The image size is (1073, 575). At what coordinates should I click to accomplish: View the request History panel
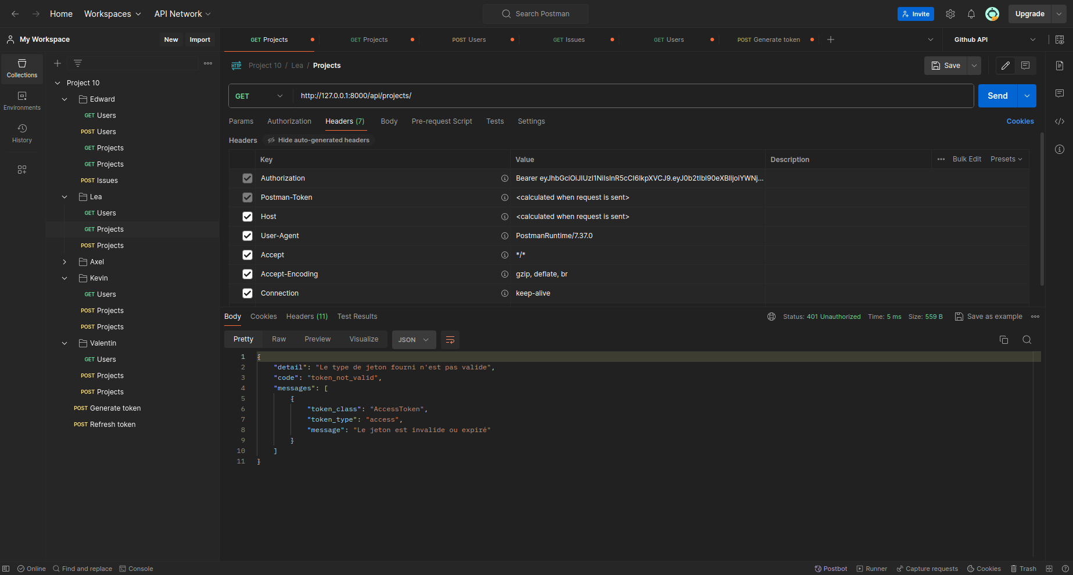pyautogui.click(x=21, y=133)
